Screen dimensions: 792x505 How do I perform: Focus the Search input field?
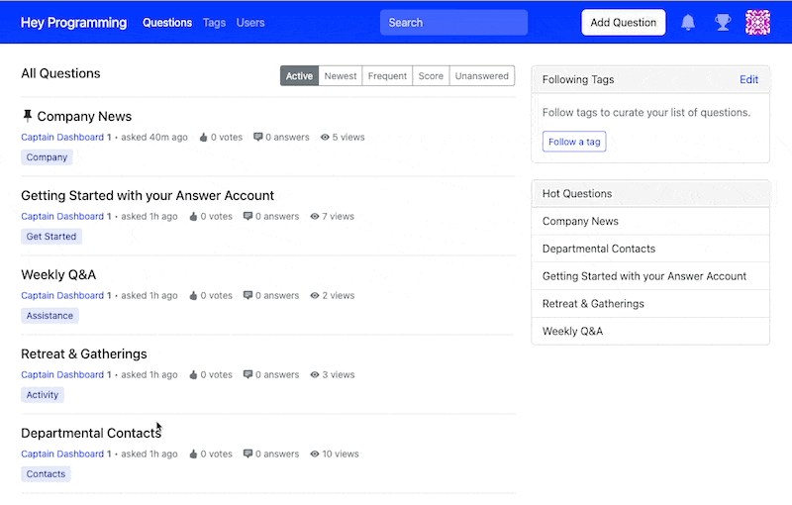click(x=453, y=23)
